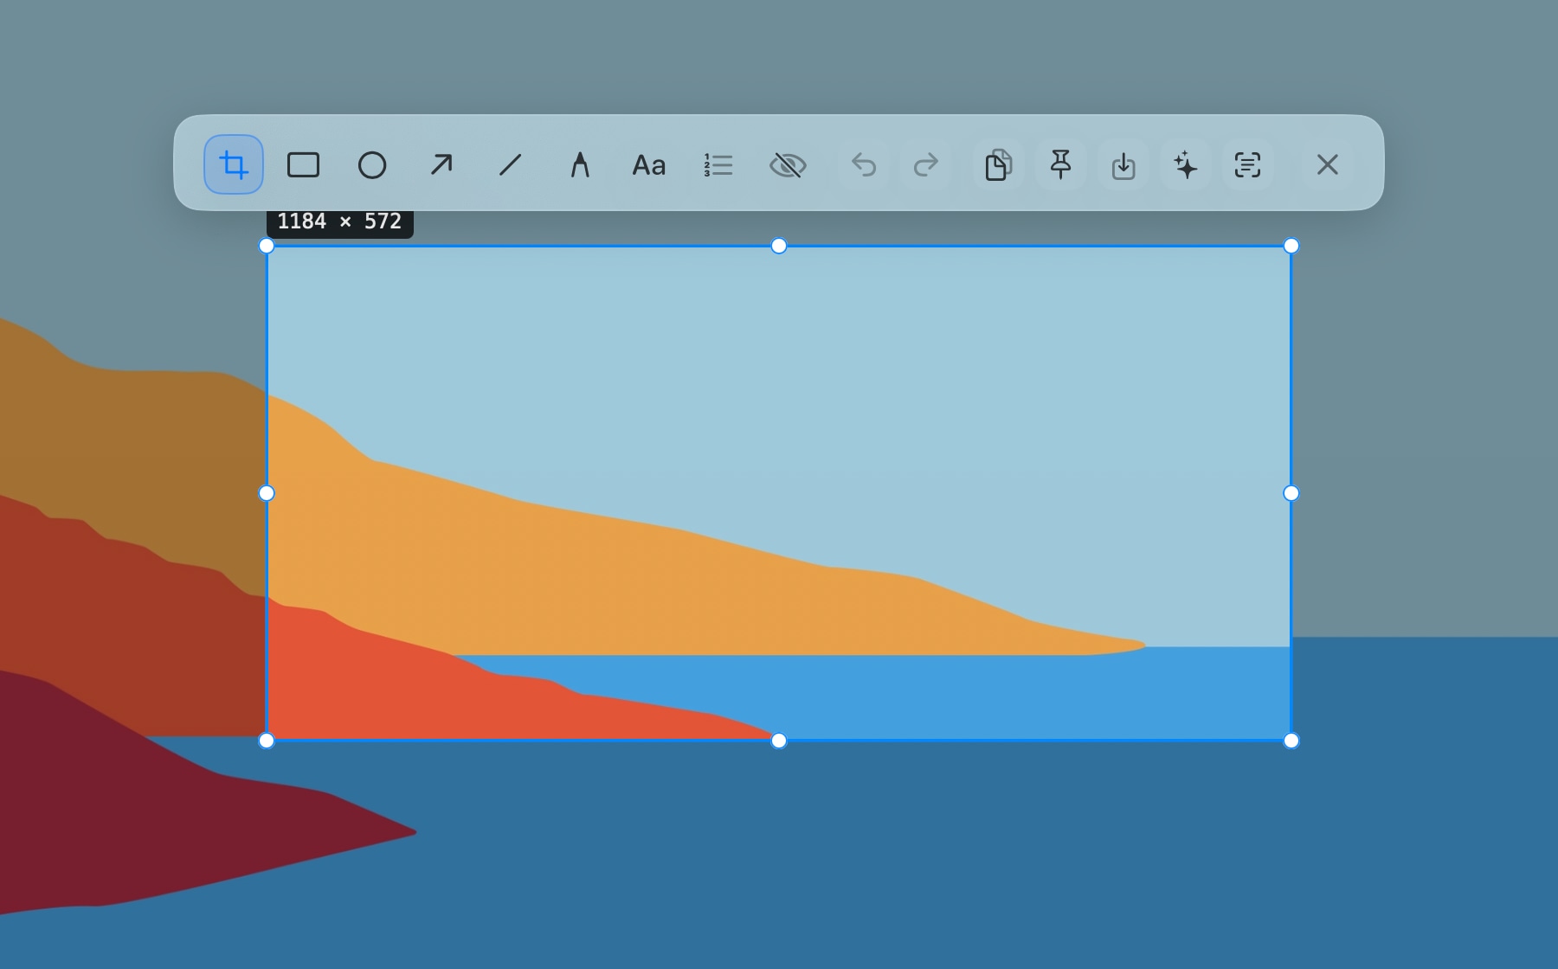1558x969 pixels.
Task: Choose the Arrow annotation tool
Action: point(441,164)
